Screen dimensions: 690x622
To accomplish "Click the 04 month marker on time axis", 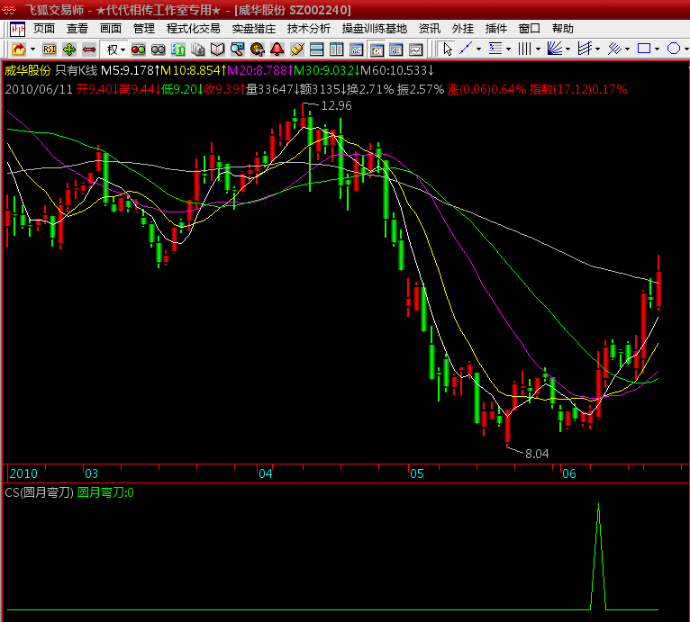I will [x=266, y=473].
